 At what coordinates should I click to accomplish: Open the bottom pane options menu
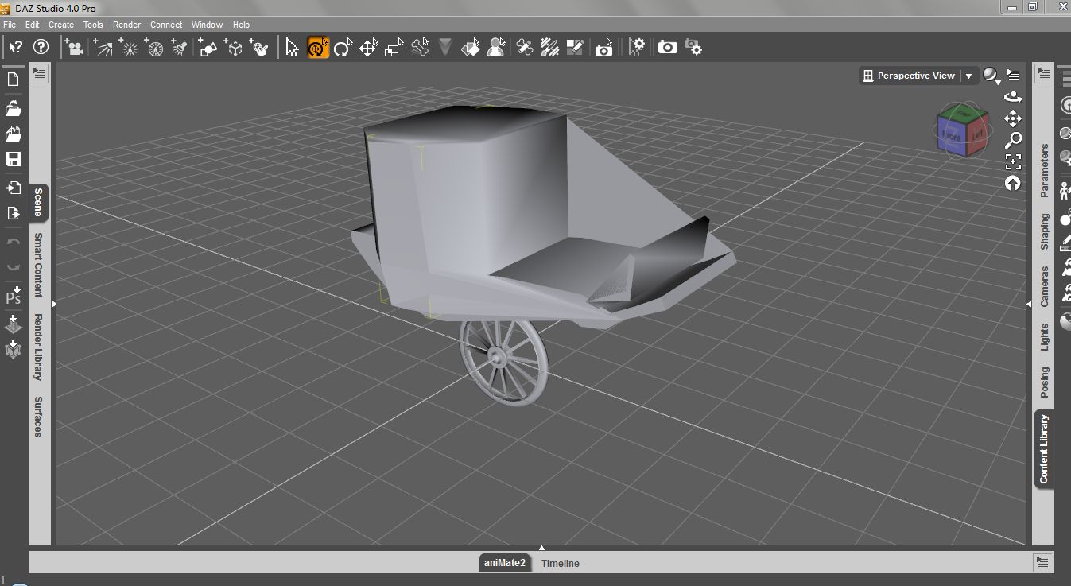[1043, 561]
